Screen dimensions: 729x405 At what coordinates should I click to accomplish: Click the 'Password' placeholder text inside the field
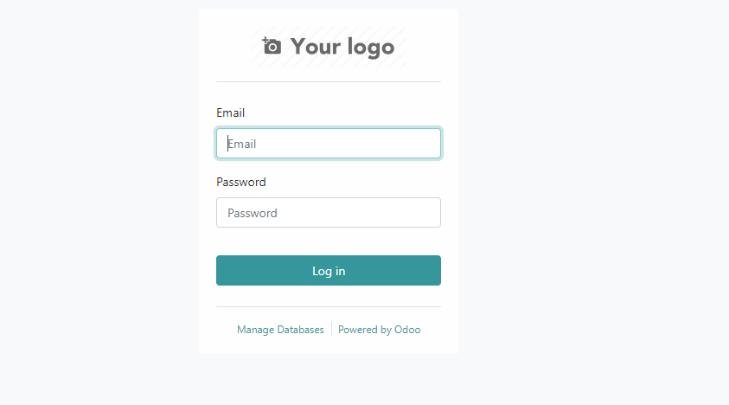tap(253, 213)
